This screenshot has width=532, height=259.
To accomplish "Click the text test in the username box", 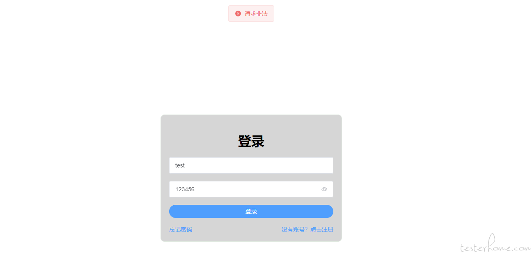I will (180, 165).
